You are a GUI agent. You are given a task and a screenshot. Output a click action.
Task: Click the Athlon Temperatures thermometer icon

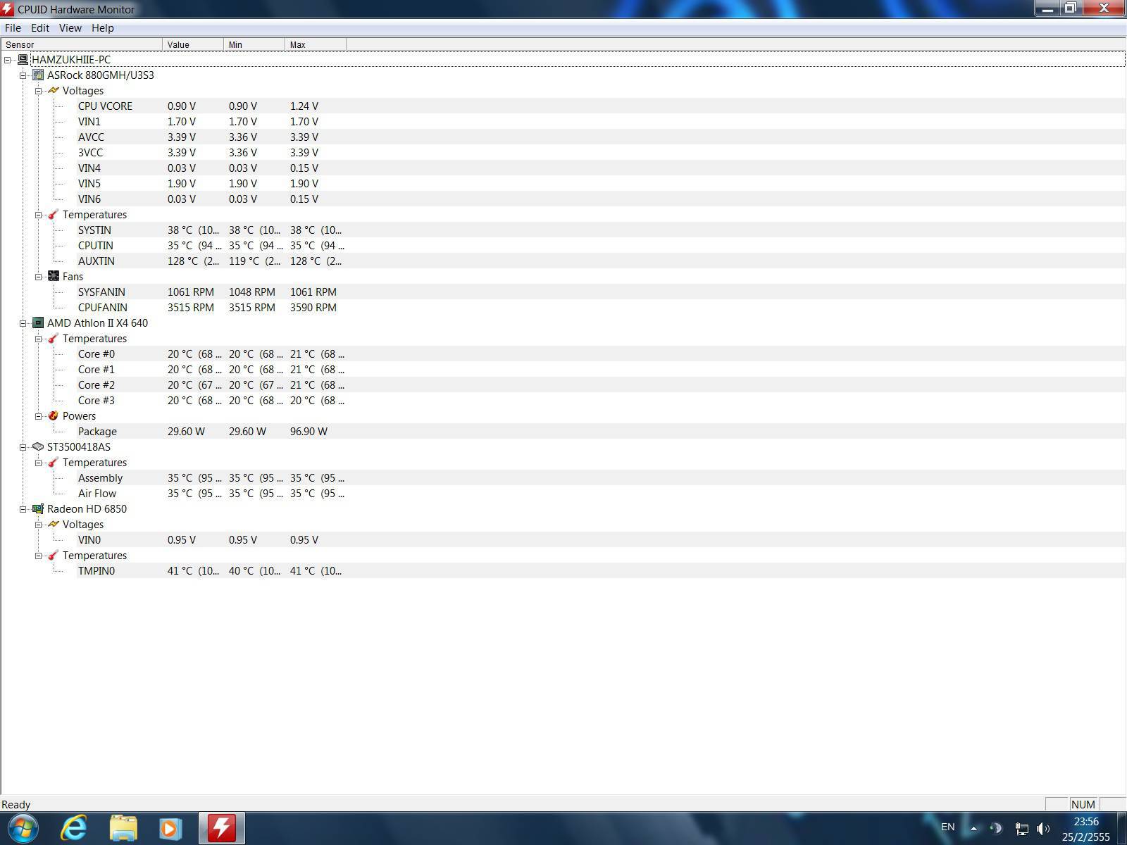pos(54,339)
